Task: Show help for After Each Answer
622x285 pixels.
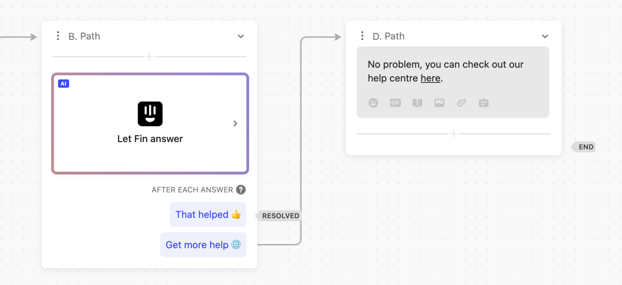Action: click(x=241, y=190)
